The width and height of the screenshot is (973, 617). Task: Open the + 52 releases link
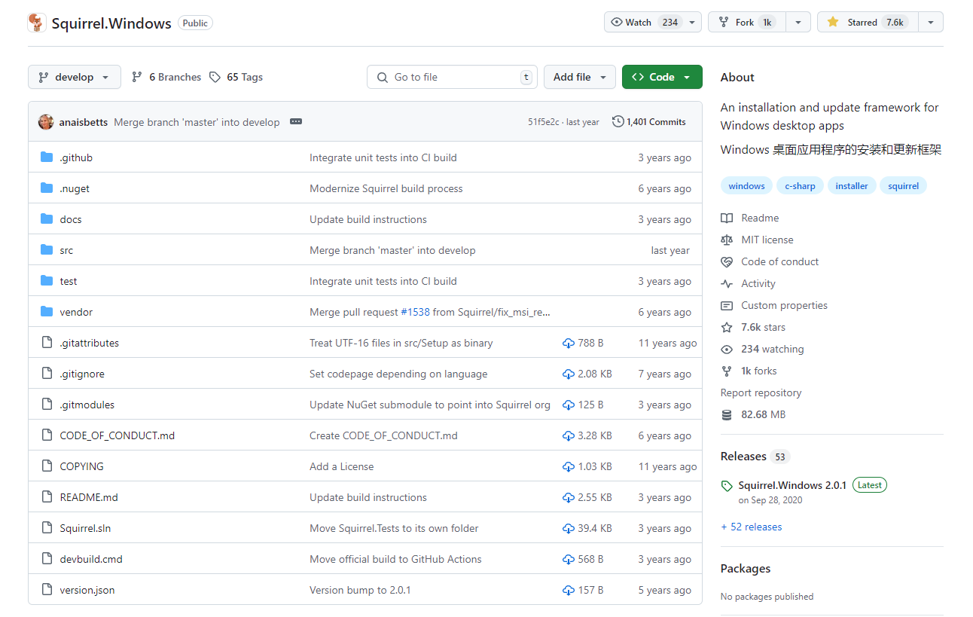pyautogui.click(x=751, y=527)
